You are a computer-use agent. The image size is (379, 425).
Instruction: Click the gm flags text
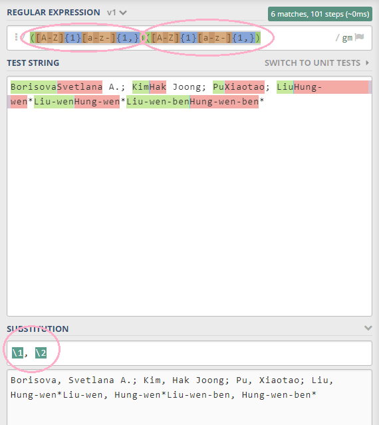tap(347, 38)
